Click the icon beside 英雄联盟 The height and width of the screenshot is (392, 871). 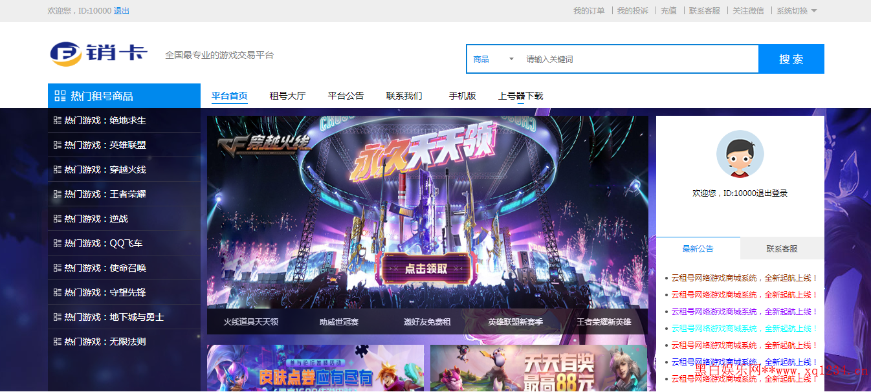click(57, 145)
